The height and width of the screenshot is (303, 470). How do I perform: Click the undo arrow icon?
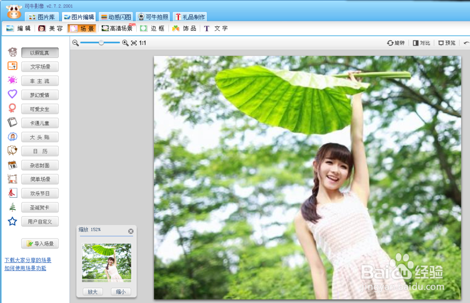(466, 43)
